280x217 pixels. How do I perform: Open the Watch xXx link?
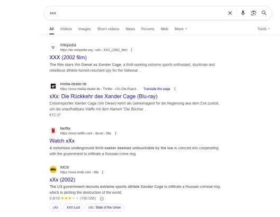click(62, 141)
